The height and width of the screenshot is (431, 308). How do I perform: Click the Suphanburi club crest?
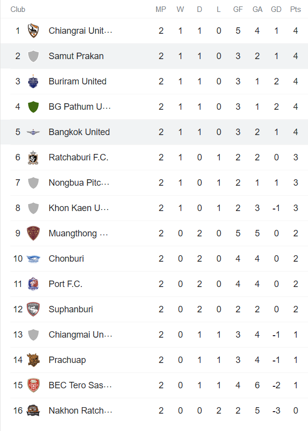point(33,309)
